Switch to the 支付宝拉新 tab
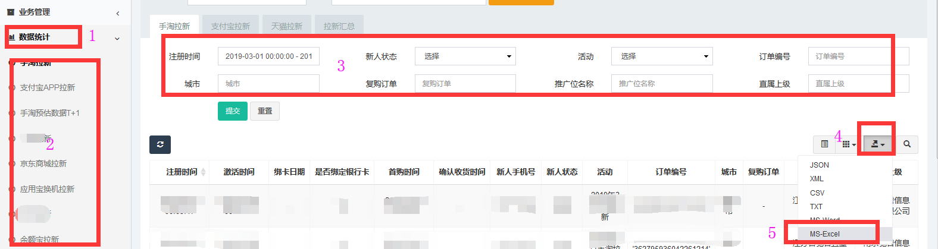 pos(230,26)
